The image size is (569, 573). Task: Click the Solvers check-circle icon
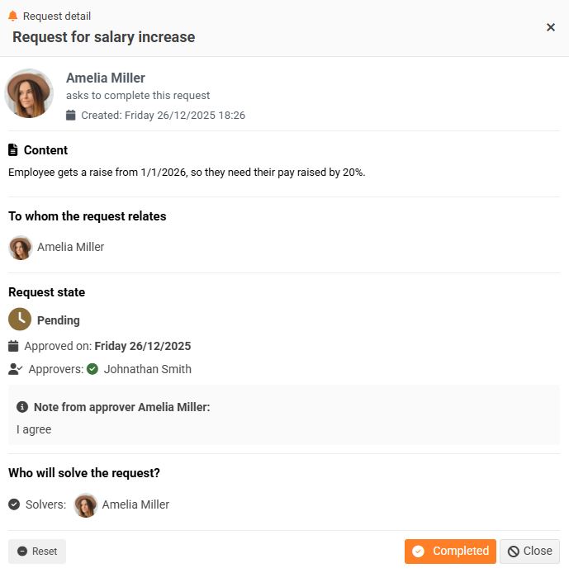[14, 504]
